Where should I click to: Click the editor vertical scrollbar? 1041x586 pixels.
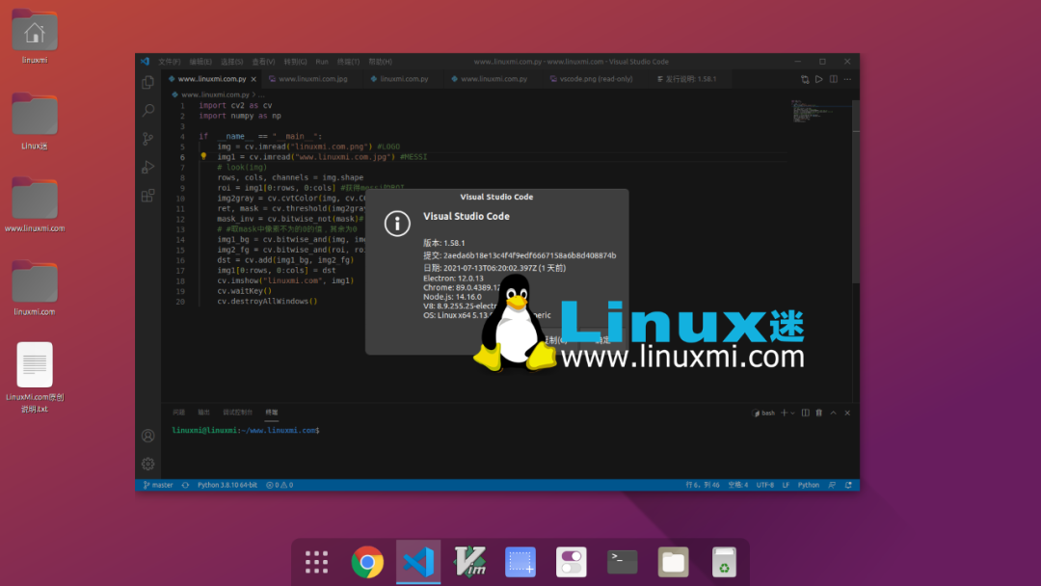tap(856, 193)
